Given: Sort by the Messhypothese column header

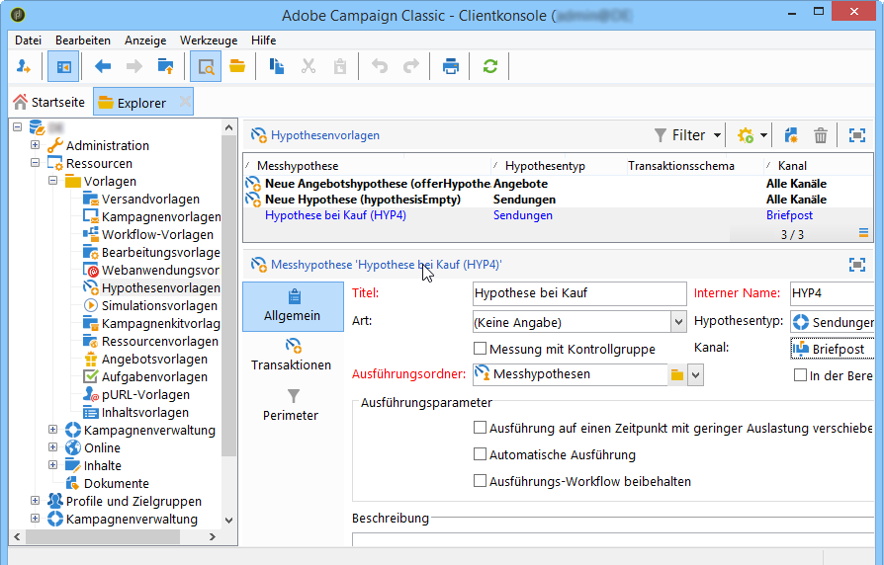Looking at the screenshot, I should click(367, 166).
